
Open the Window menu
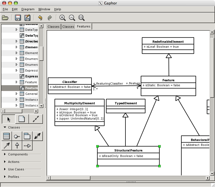(x=44, y=9)
